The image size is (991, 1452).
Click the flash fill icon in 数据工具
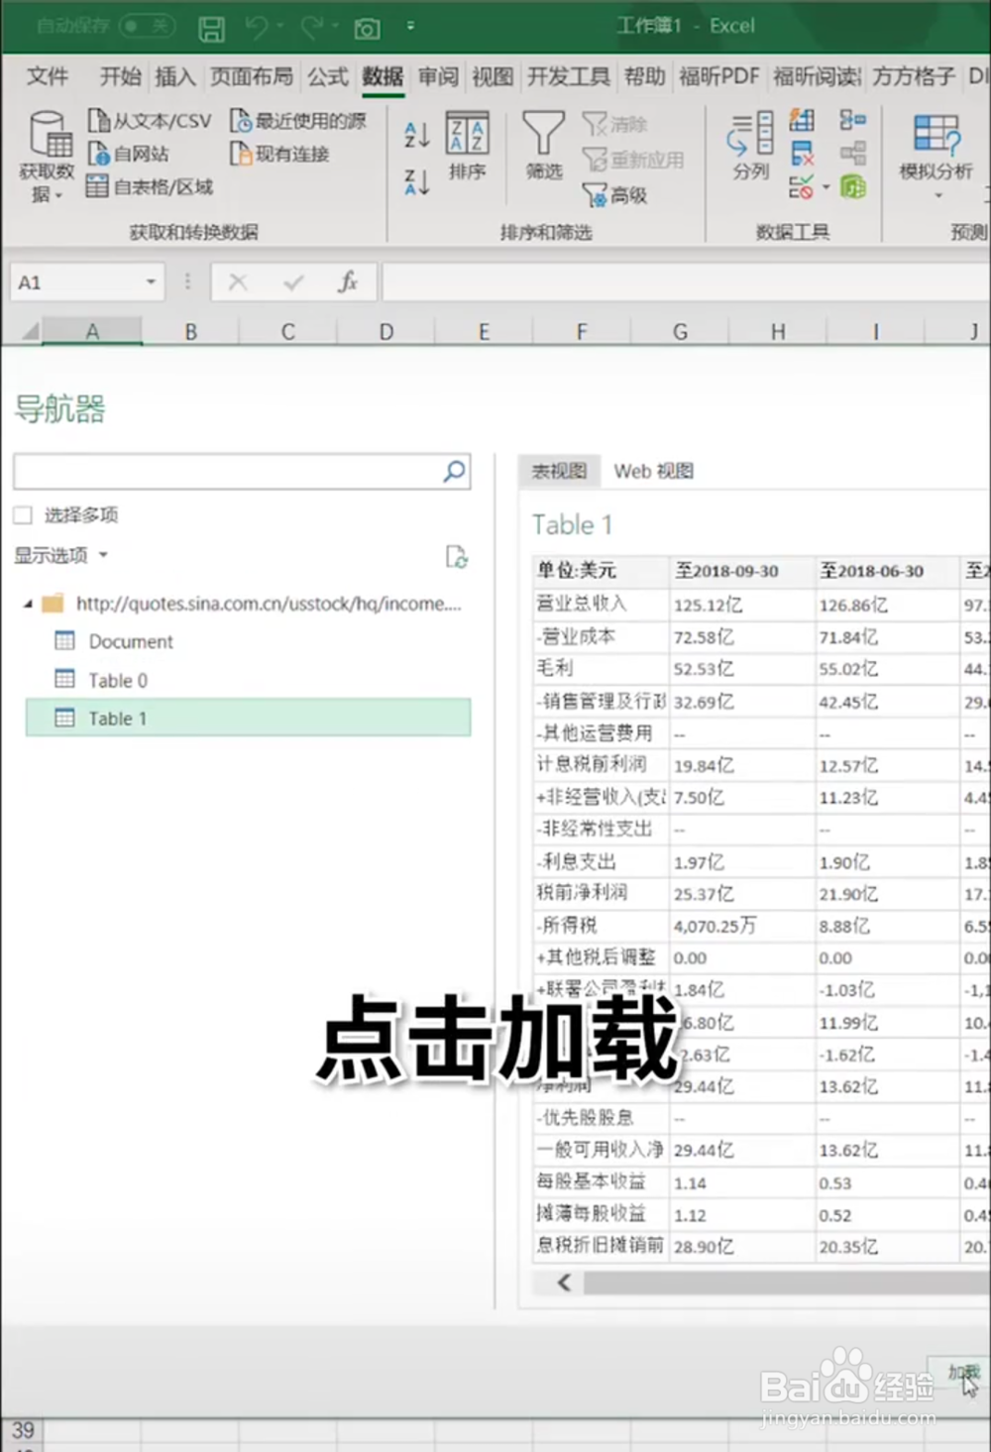tap(802, 121)
